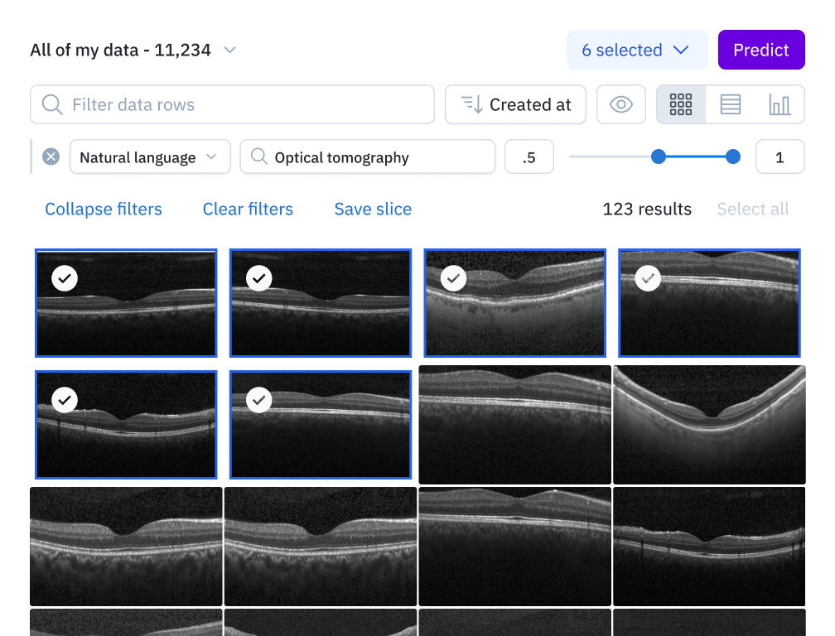Click the 123 results count text
This screenshot has width=835, height=636.
[x=647, y=210]
